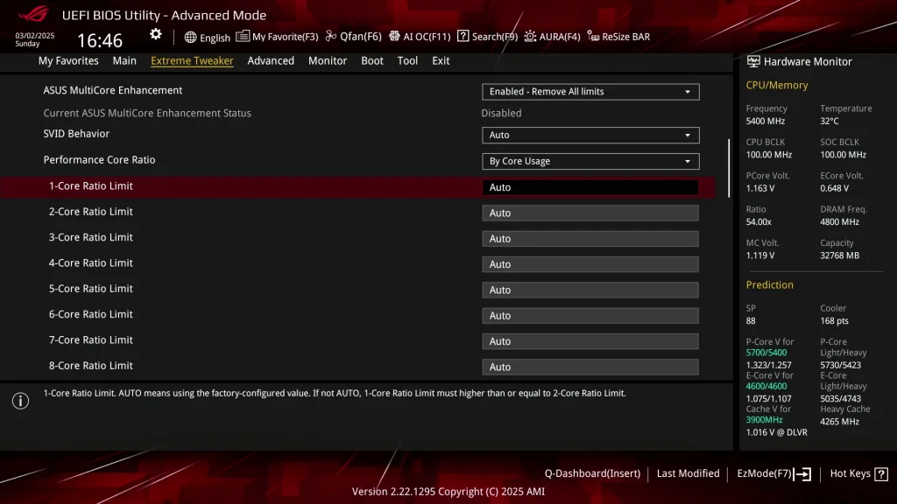Viewport: 897px width, 504px height.
Task: Switch to the Main tab
Action: tap(124, 60)
